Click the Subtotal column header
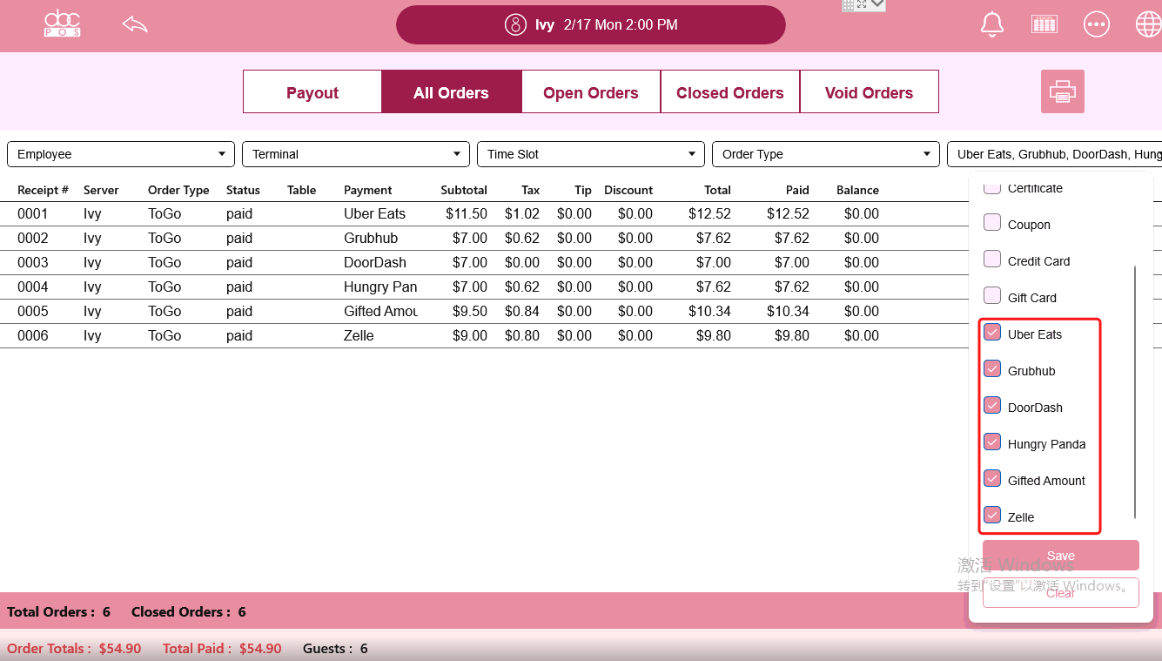 (464, 190)
